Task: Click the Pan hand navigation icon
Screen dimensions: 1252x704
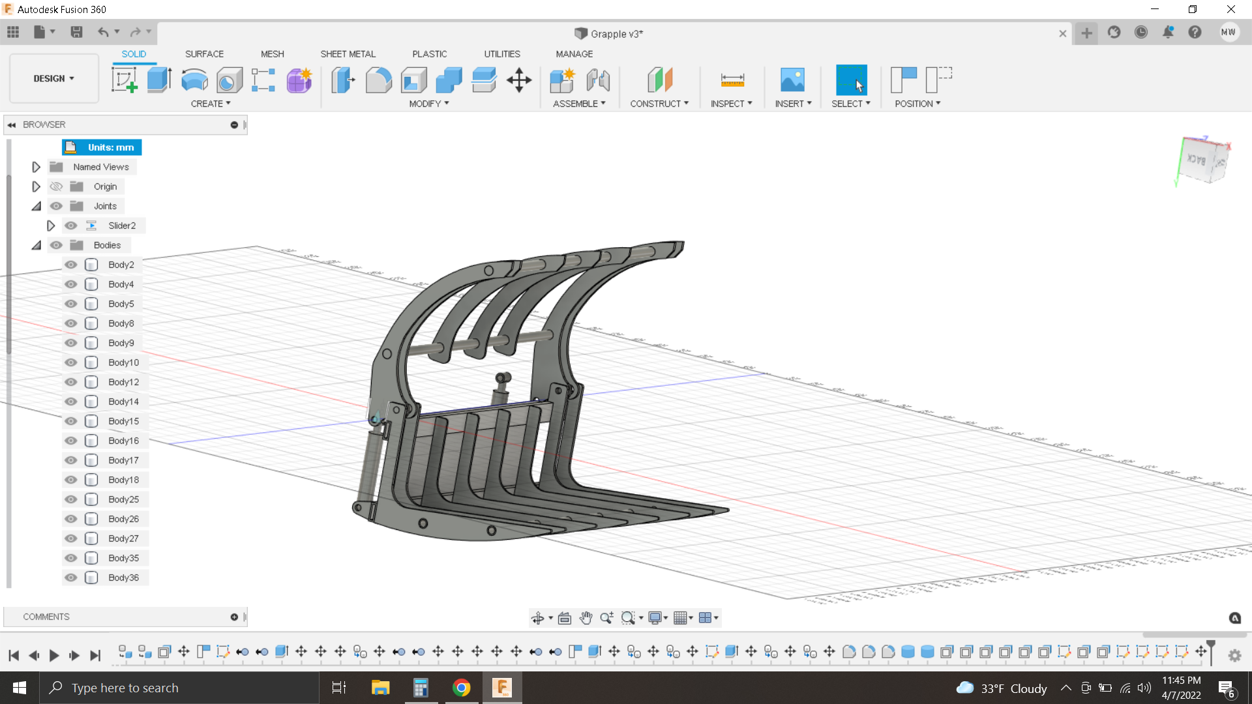Action: pos(586,618)
